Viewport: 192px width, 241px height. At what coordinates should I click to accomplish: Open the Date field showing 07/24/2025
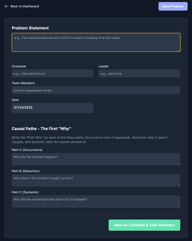pyautogui.click(x=53, y=108)
